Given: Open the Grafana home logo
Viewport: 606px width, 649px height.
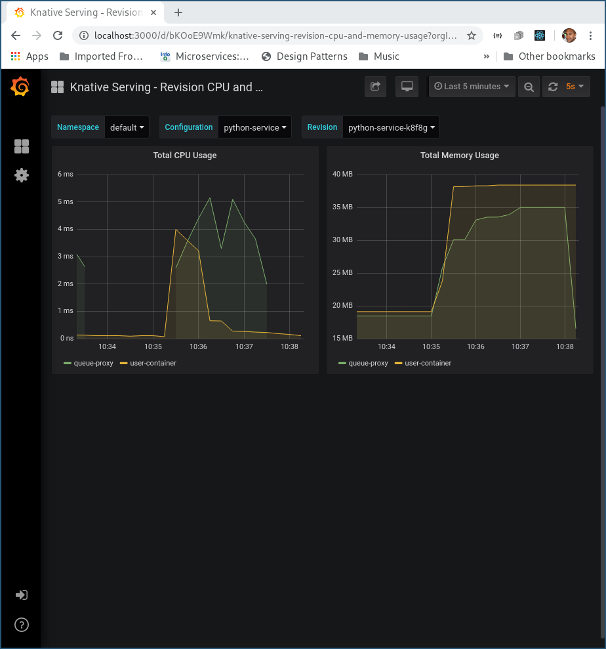Looking at the screenshot, I should point(20,87).
